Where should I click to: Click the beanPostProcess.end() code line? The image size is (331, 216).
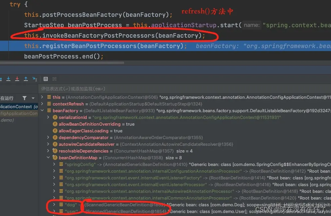click(x=64, y=56)
